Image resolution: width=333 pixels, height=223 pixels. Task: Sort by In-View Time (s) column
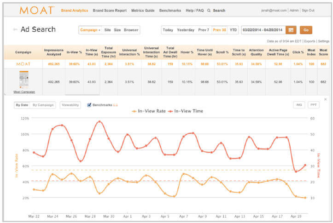click(92, 52)
